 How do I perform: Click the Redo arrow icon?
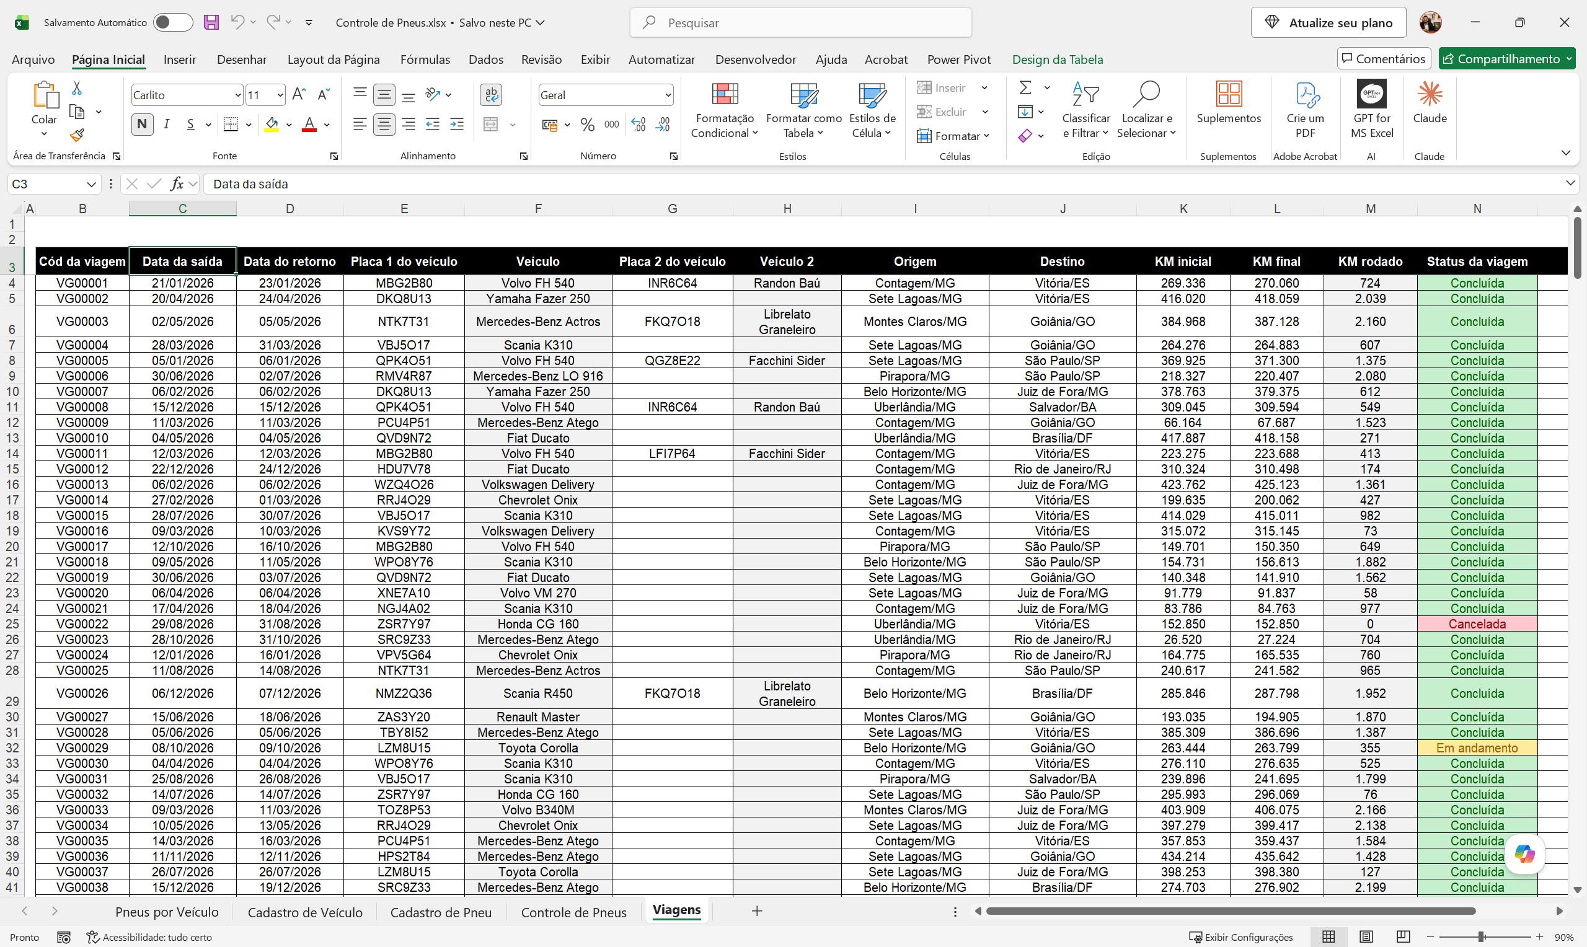[x=273, y=22]
